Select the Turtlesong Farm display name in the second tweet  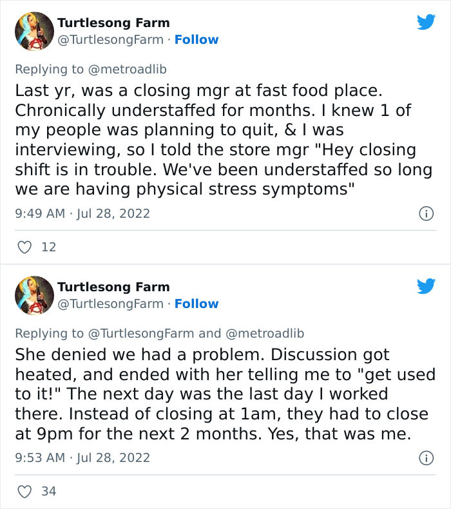[x=113, y=287]
